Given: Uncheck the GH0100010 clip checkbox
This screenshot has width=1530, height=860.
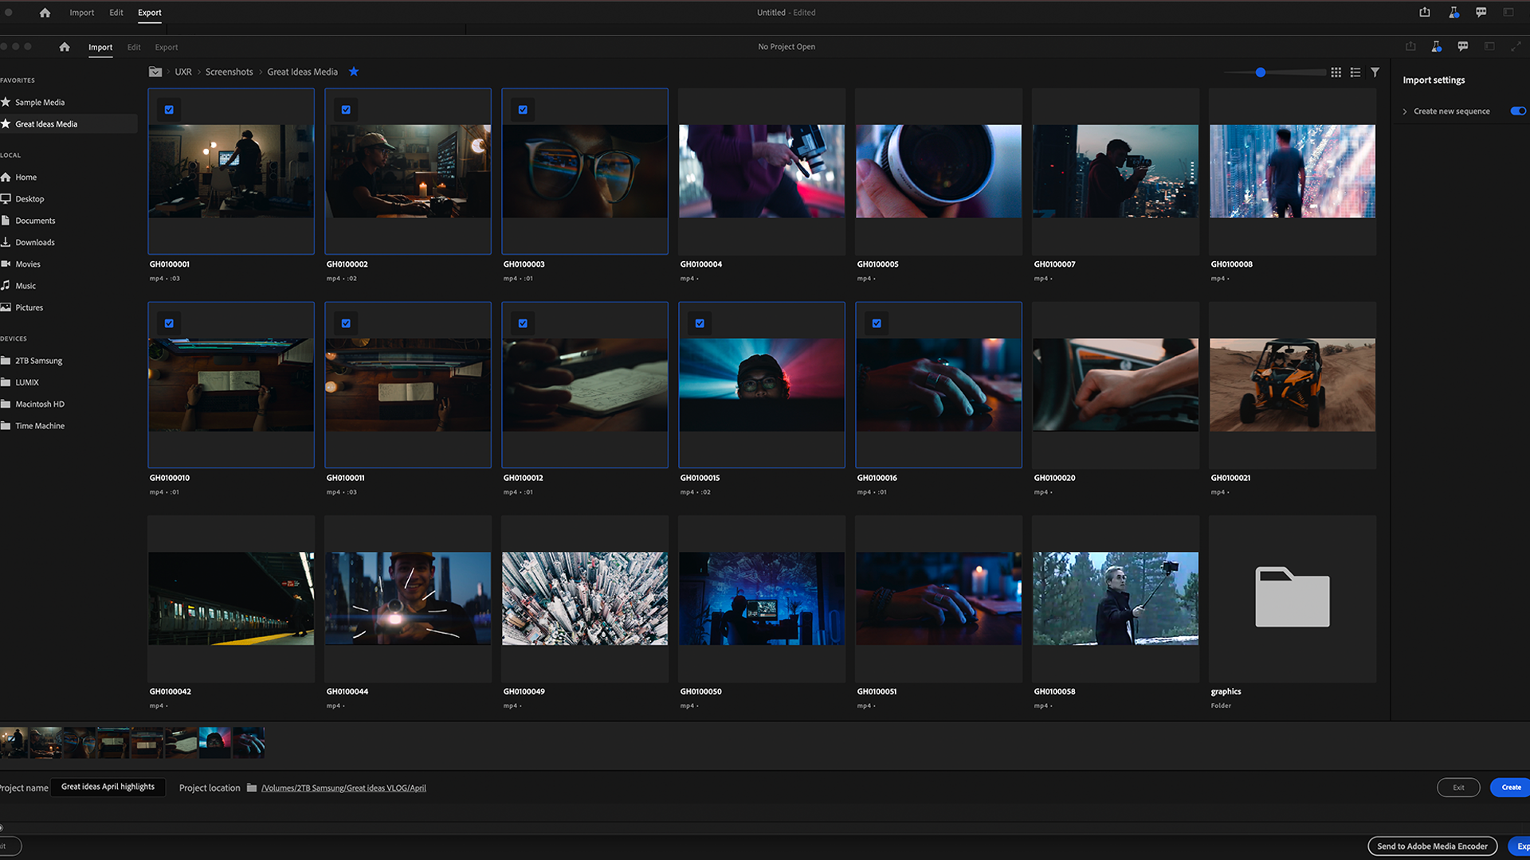Looking at the screenshot, I should [169, 323].
